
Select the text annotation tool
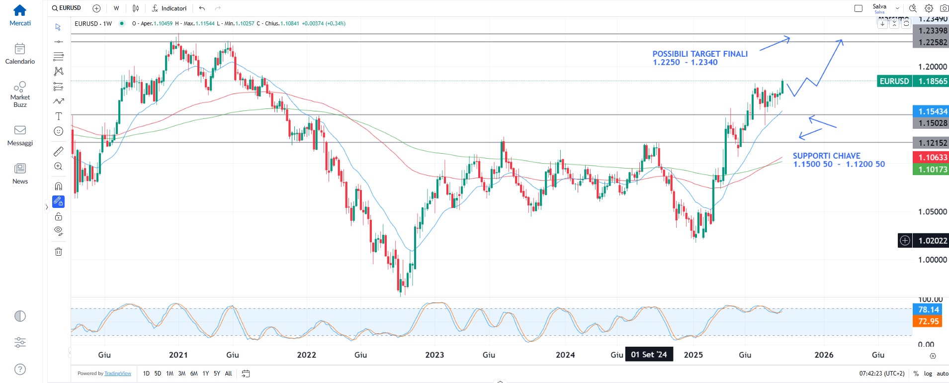coord(58,116)
